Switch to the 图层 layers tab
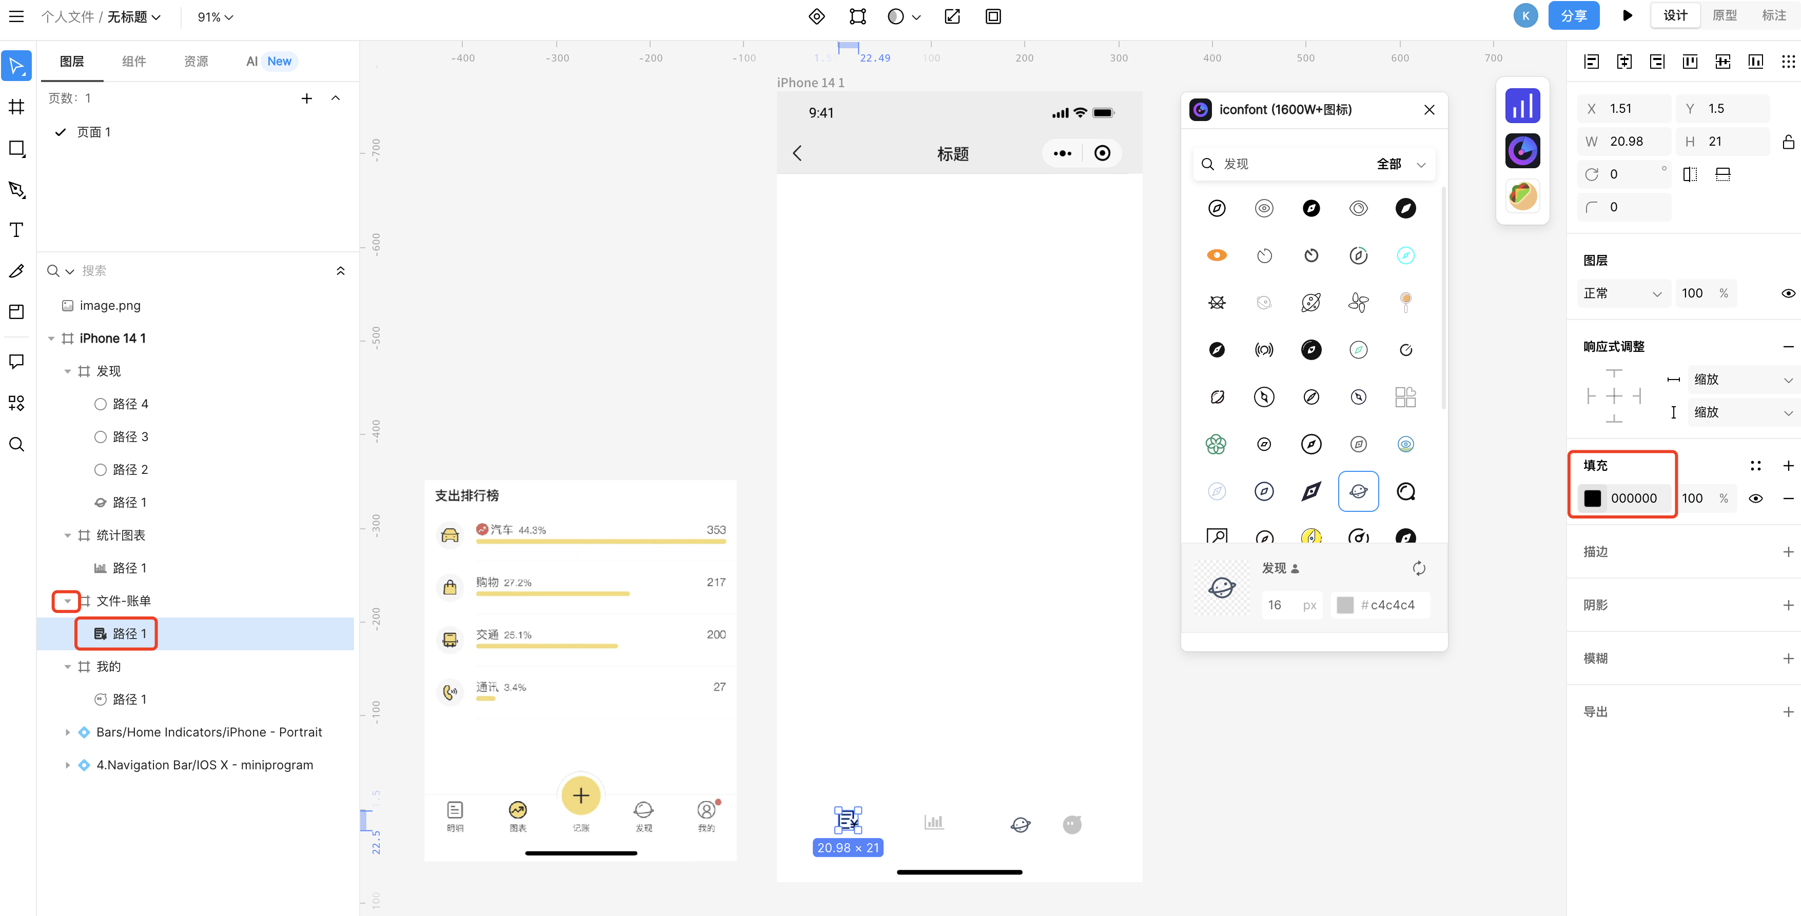1801x916 pixels. click(72, 62)
